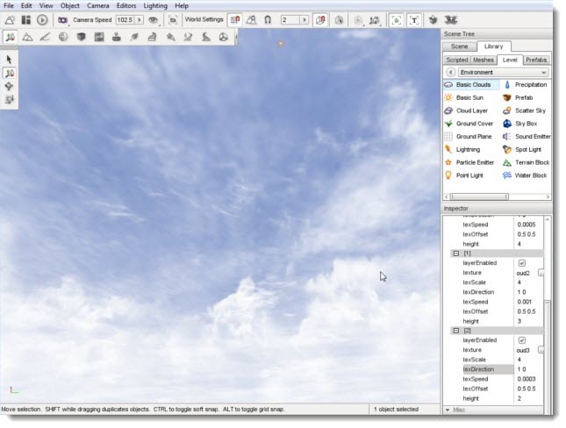Open the Edit menu
The height and width of the screenshot is (428, 566).
(x=26, y=6)
